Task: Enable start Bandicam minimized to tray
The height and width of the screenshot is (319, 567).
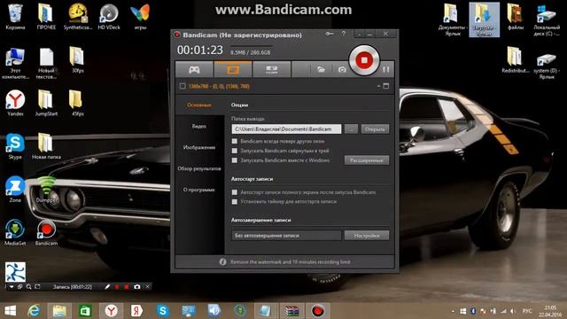Action: [234, 151]
